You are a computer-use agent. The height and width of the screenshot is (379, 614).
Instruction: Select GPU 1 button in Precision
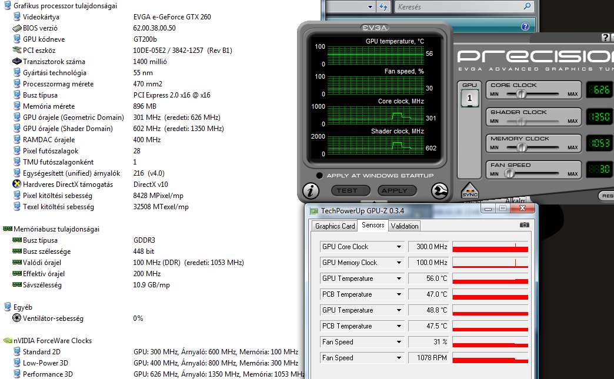469,98
